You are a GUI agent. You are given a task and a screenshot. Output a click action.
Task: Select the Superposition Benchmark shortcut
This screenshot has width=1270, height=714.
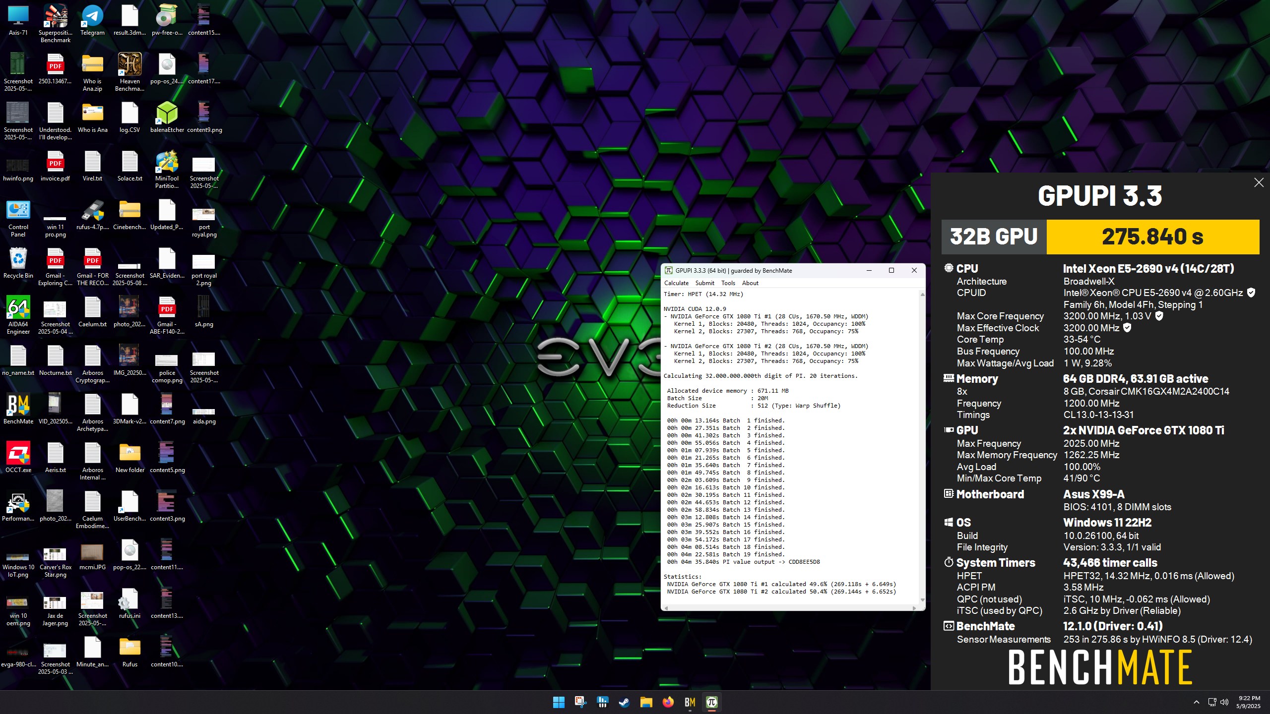tap(56, 23)
